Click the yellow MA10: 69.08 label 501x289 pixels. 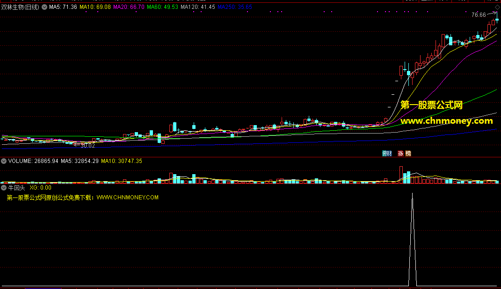[95, 7]
